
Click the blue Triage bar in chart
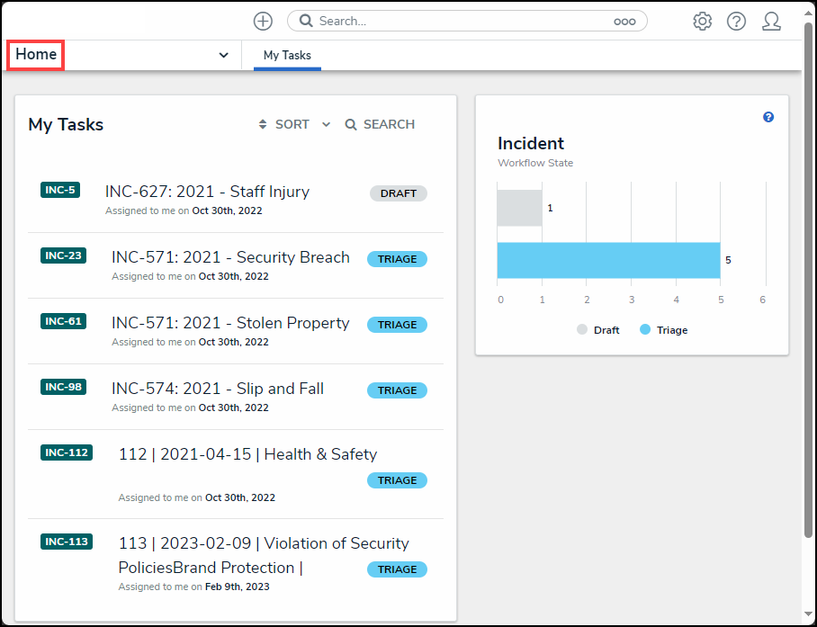tap(608, 260)
